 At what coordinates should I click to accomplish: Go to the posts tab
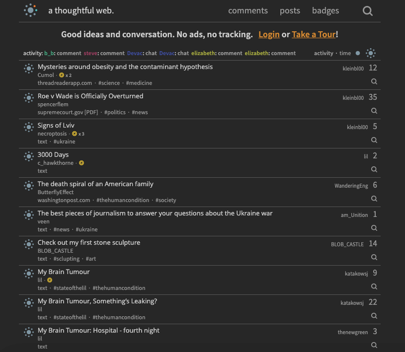click(x=290, y=10)
